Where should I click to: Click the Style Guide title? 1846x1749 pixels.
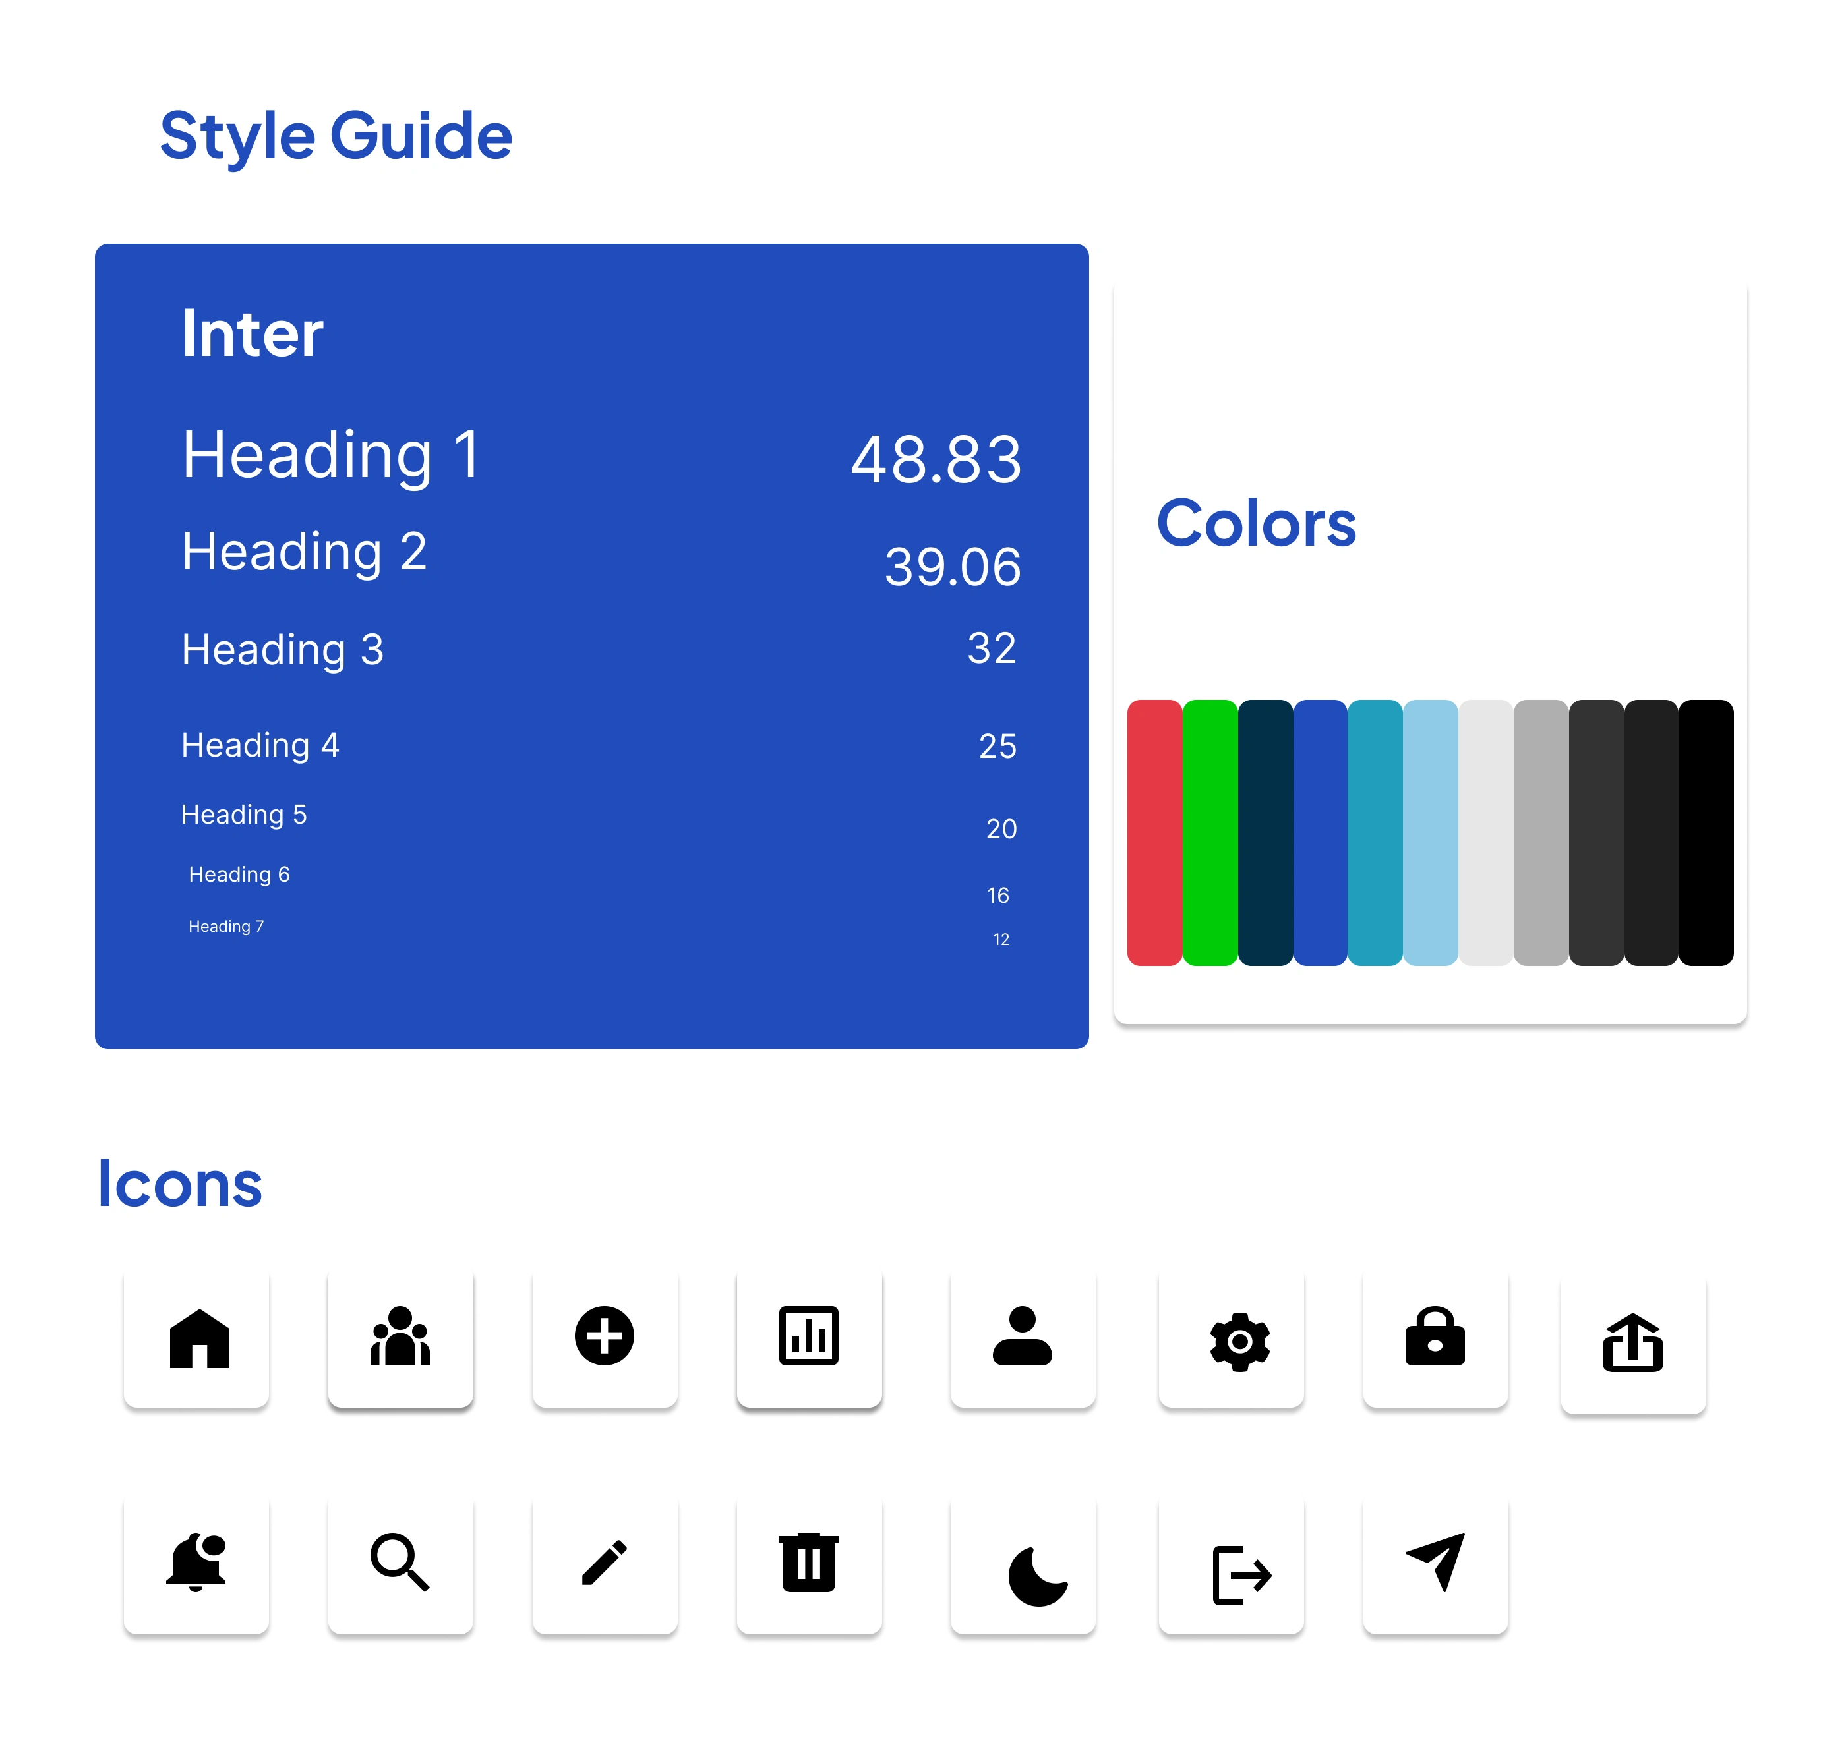[x=336, y=136]
